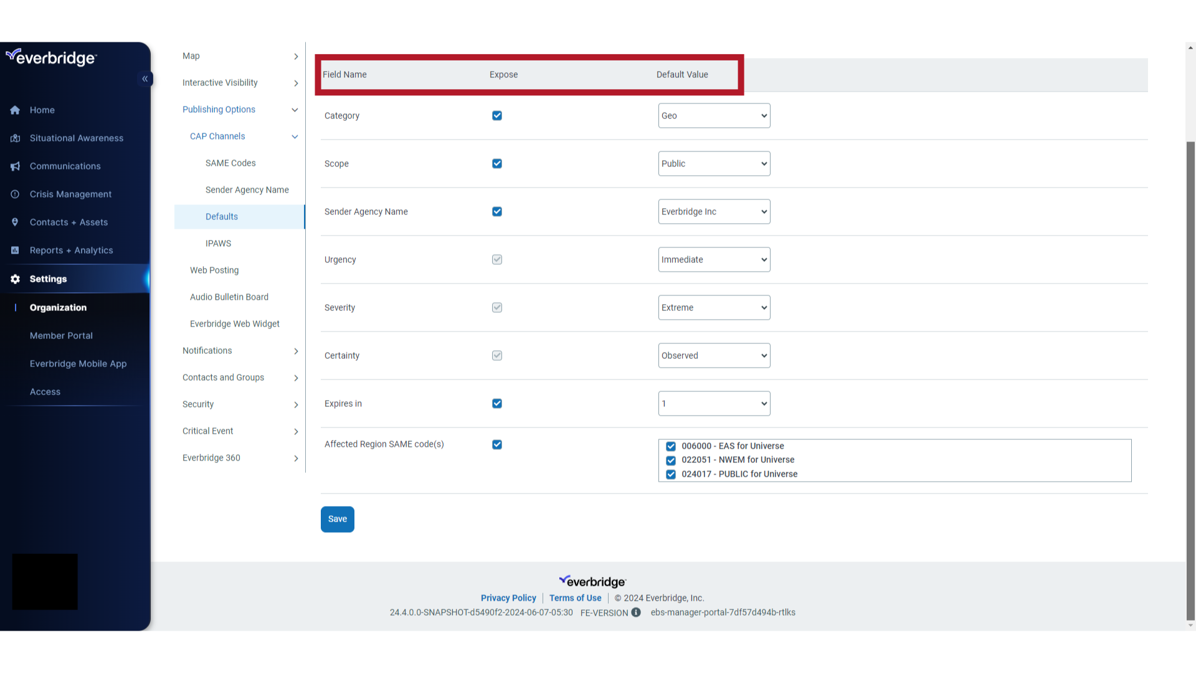Switch to the IPAWS settings page
Viewport: 1196px width, 673px height.
[218, 243]
